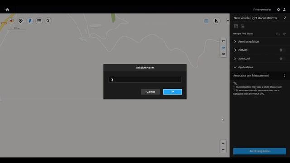Click Cancel in Mission Name dialog
This screenshot has height=163, width=290.
click(150, 91)
